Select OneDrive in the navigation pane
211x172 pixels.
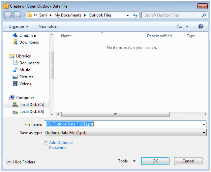[x=28, y=35]
